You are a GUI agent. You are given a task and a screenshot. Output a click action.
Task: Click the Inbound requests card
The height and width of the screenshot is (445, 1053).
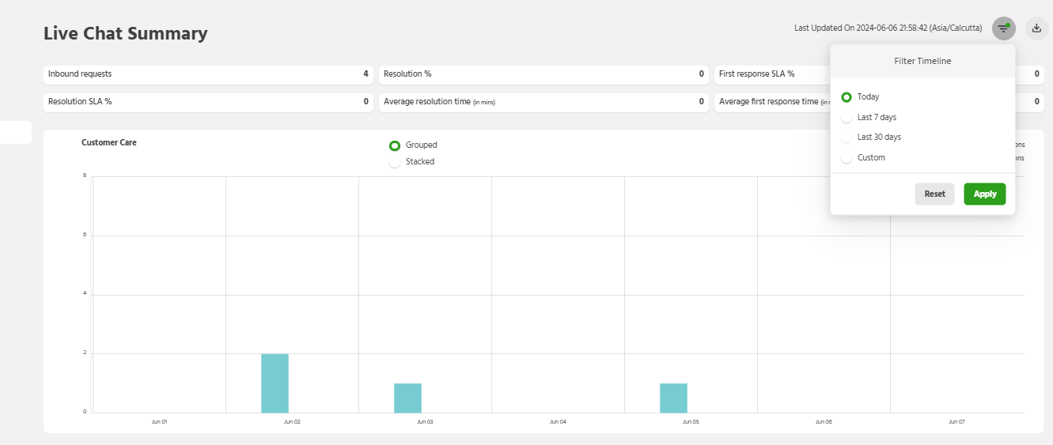(208, 74)
